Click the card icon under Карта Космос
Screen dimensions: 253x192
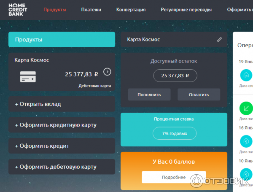coord(28,77)
